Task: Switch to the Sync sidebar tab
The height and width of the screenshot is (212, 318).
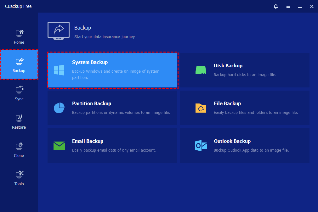Action: (19, 93)
